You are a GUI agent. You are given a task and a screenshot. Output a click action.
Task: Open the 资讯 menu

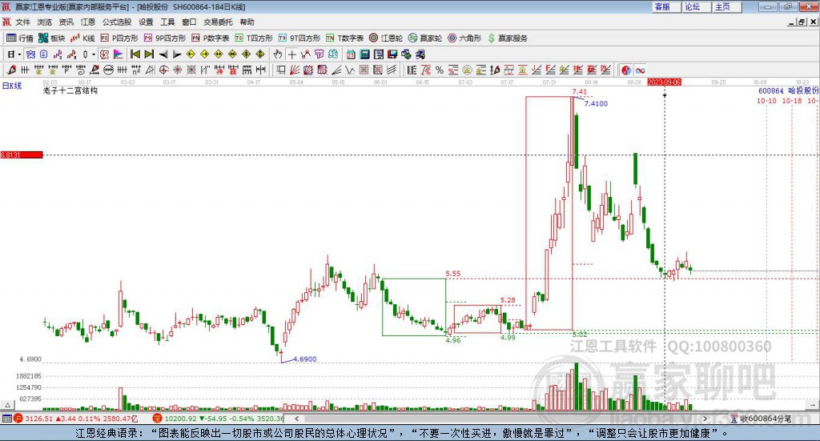coord(66,22)
